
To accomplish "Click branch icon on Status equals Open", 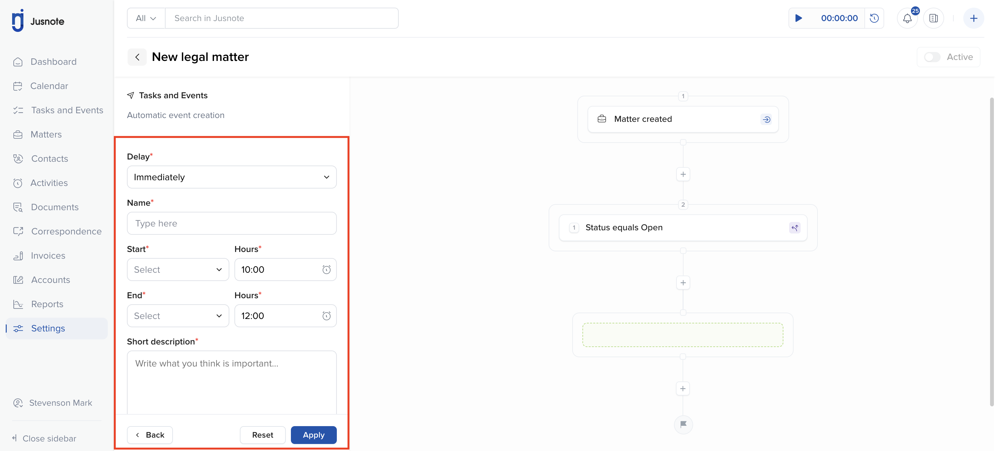I will pos(795,228).
